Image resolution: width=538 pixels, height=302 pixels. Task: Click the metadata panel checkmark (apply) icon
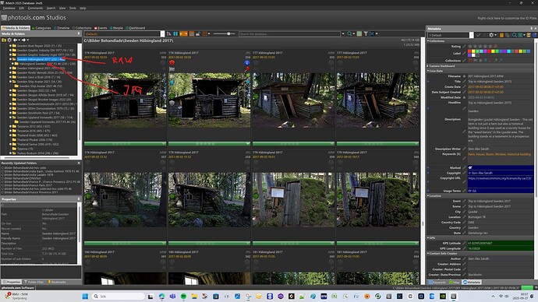[x=478, y=35]
